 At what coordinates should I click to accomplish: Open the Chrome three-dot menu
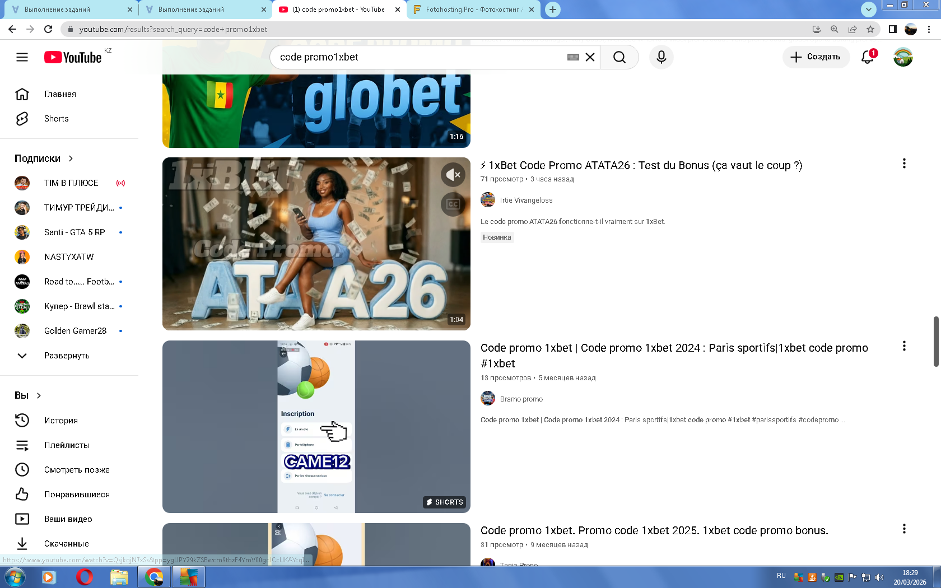pyautogui.click(x=929, y=29)
